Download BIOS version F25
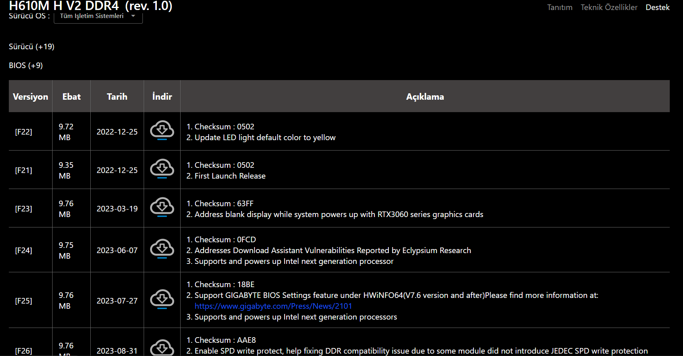 [162, 299]
